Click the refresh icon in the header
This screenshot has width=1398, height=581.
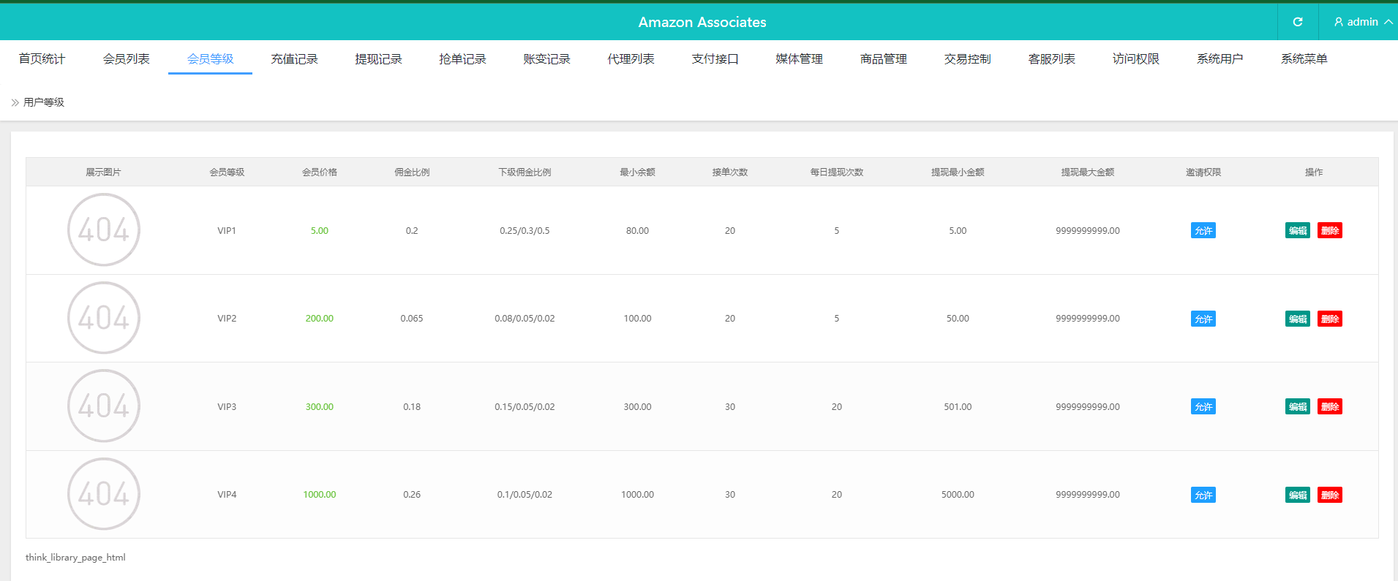pos(1298,22)
